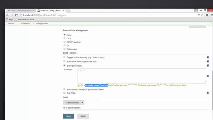Open a new browser tab
Viewport: 213px width, 120px height.
pyautogui.click(x=68, y=11)
